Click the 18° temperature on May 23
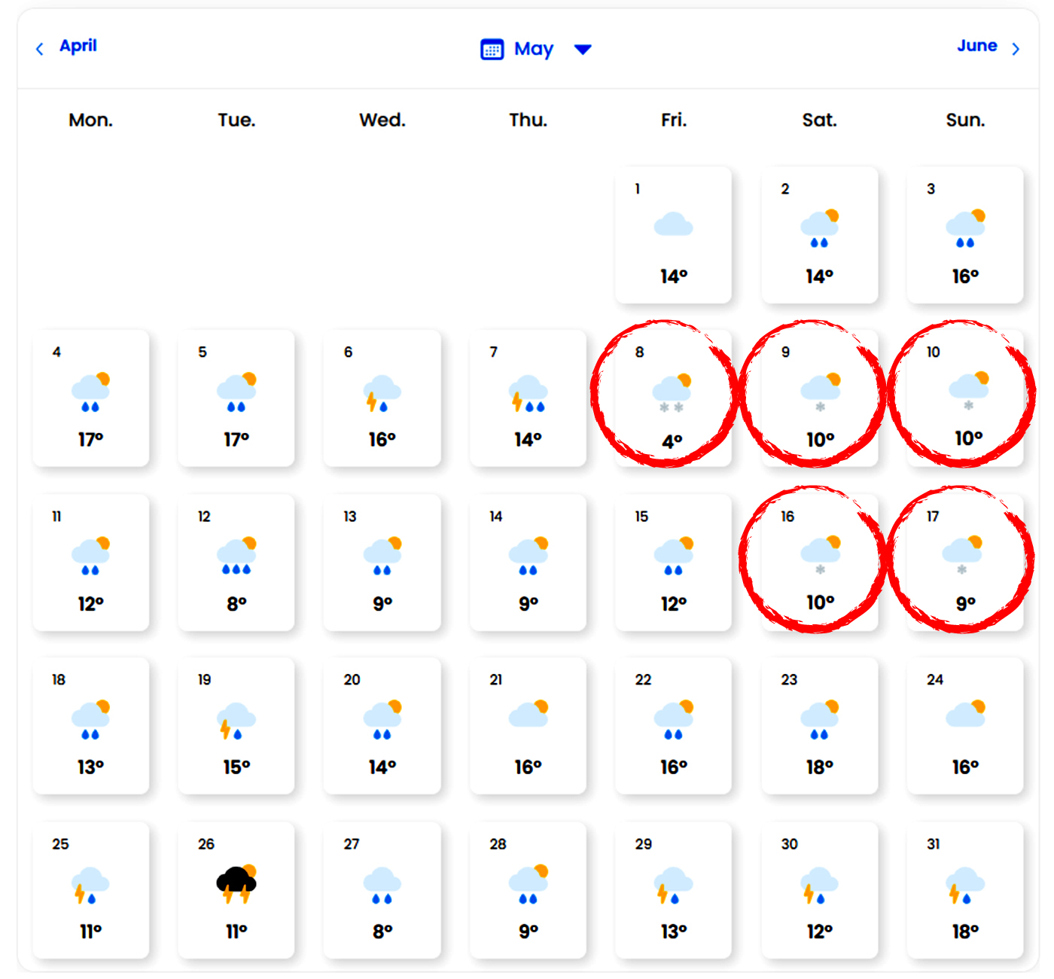Image resolution: width=1054 pixels, height=979 pixels. coord(819,767)
